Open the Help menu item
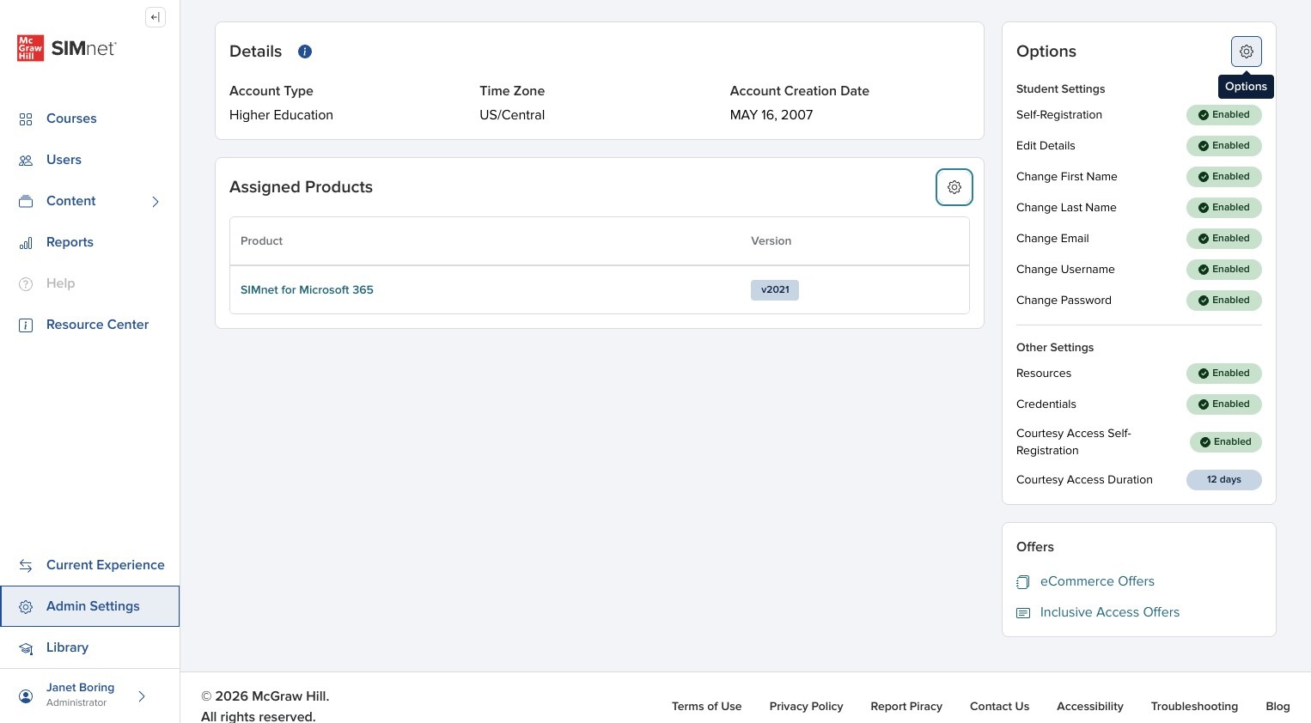This screenshot has height=723, width=1311. 60,283
